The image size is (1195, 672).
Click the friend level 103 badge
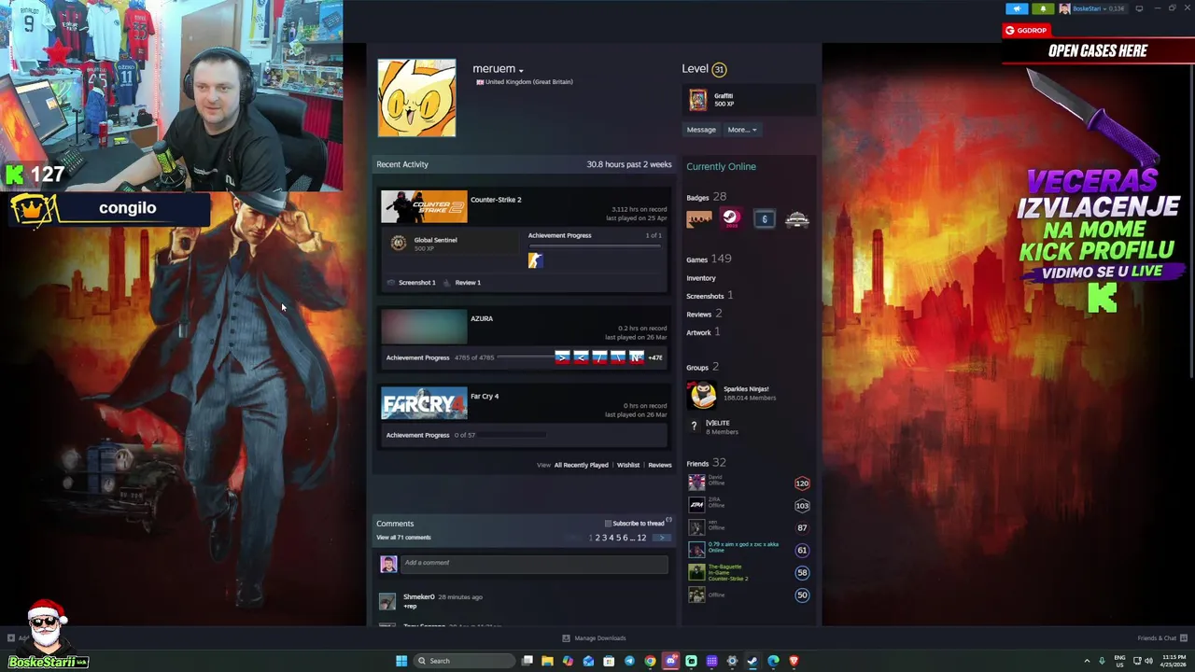click(802, 506)
